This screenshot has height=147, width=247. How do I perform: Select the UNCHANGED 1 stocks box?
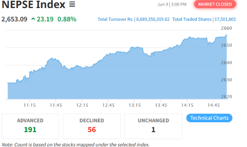[x=153, y=126]
